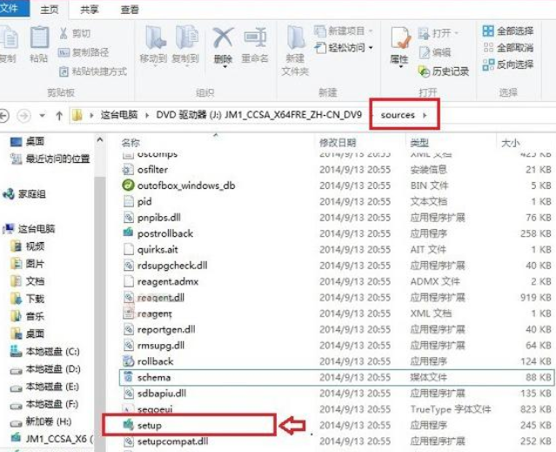Screen dimensions: 556x452
Task: Open the recent locations dropdown arrow
Action: [x=42, y=115]
